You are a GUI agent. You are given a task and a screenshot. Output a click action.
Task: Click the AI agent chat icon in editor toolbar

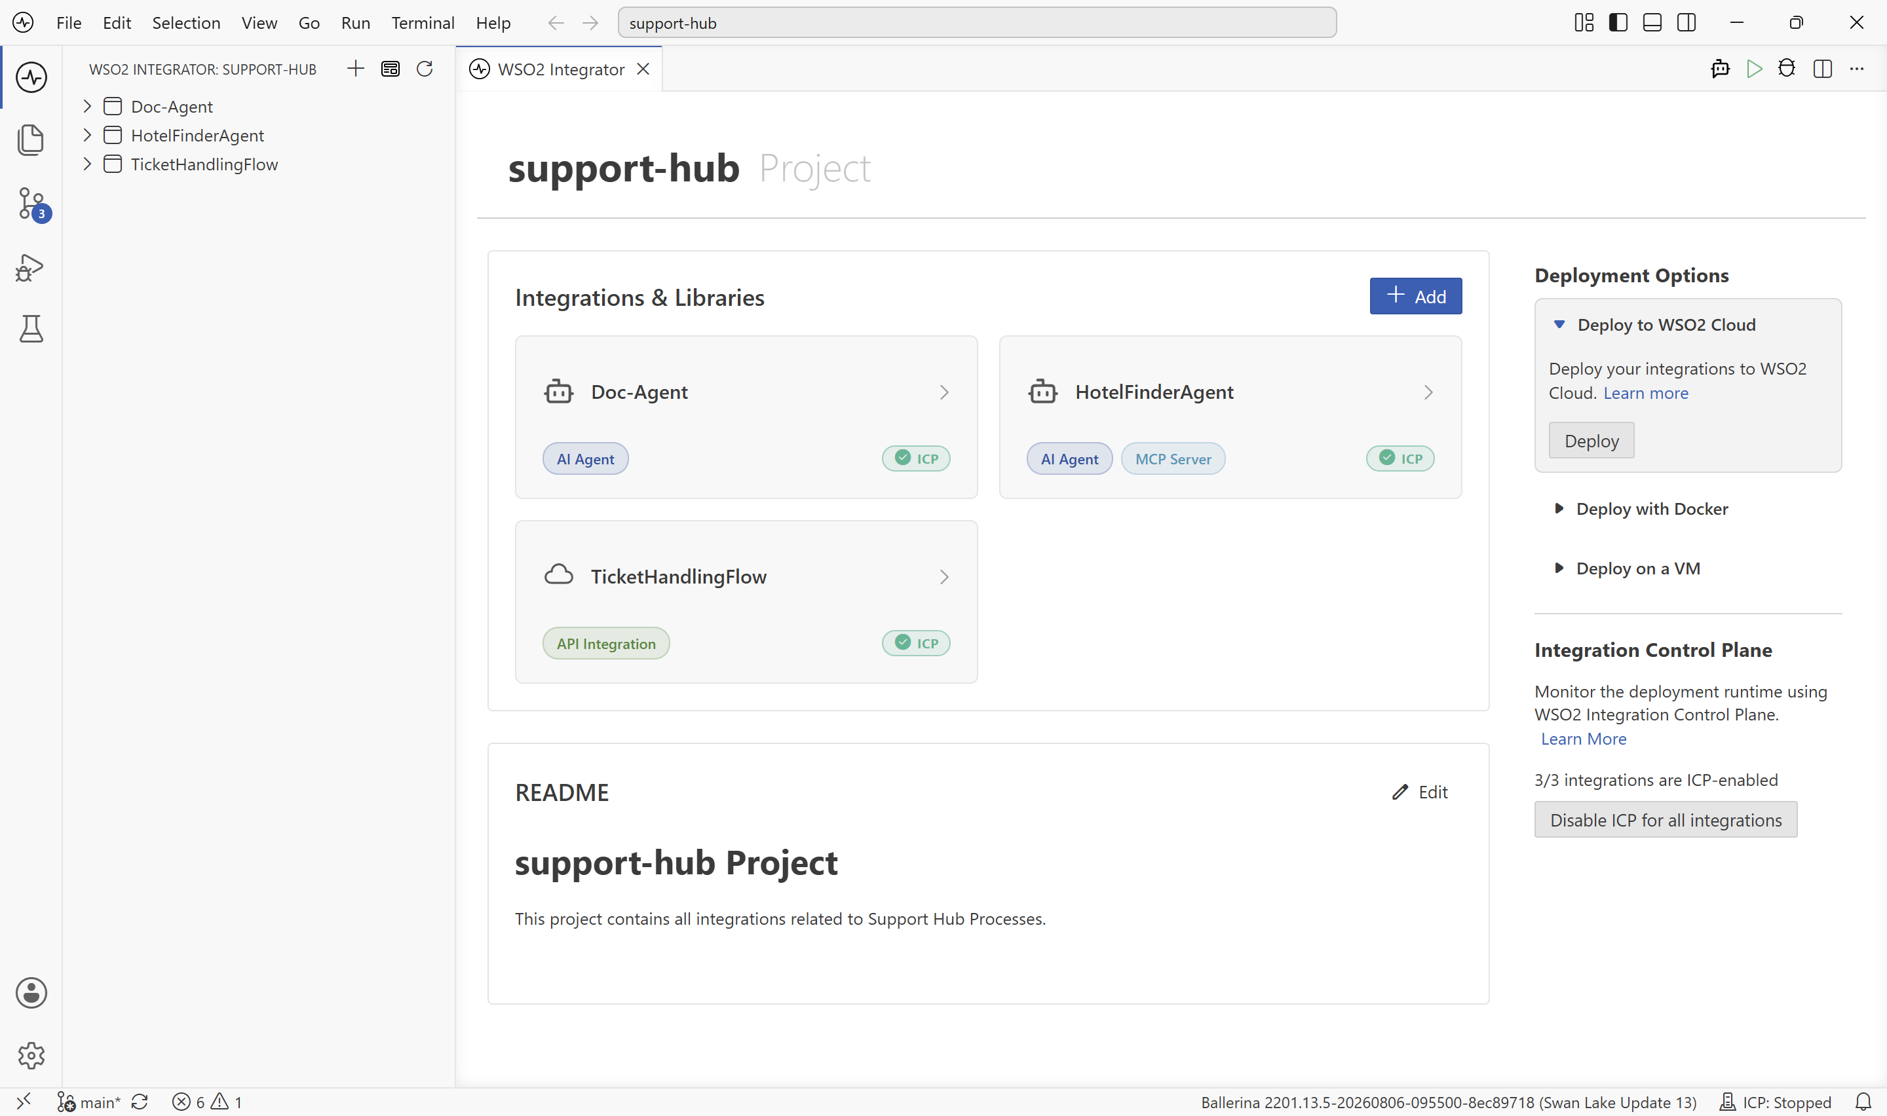pos(1720,69)
